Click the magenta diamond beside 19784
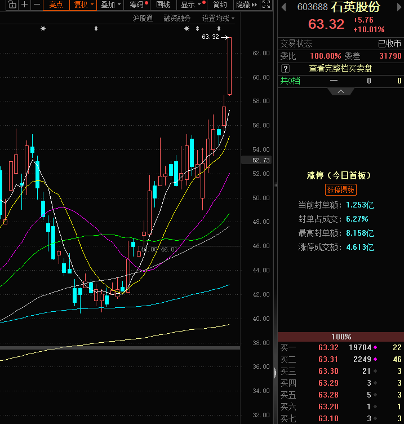 (x=375, y=347)
